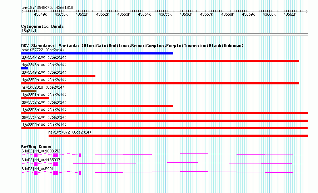Click the short red dgv3351n100 bar
This screenshot has width=318, height=193.
pyautogui.click(x=35, y=98)
